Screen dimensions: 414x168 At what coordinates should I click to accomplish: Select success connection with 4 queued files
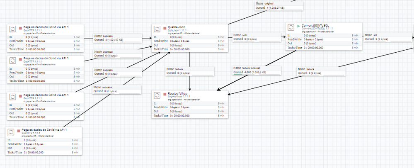point(118,38)
